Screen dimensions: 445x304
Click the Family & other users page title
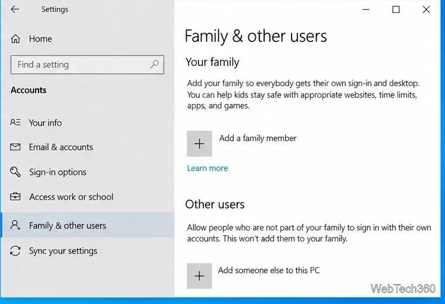tap(255, 36)
